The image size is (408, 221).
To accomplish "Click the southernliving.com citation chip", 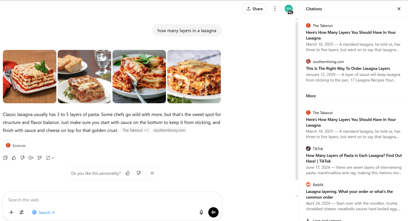I will point(169,130).
